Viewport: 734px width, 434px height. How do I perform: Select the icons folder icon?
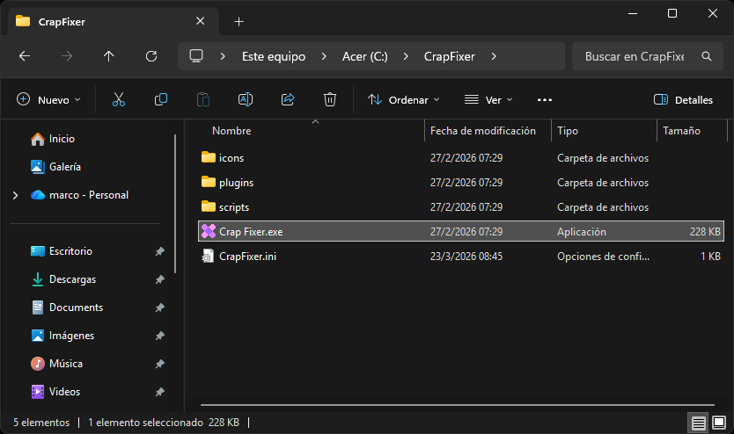[x=209, y=157]
